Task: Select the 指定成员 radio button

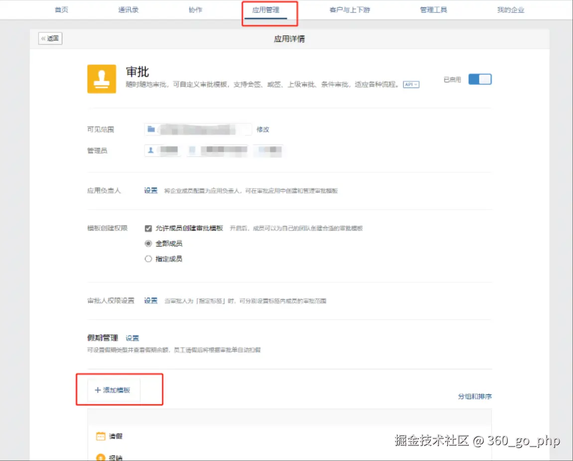Action: pyautogui.click(x=148, y=259)
